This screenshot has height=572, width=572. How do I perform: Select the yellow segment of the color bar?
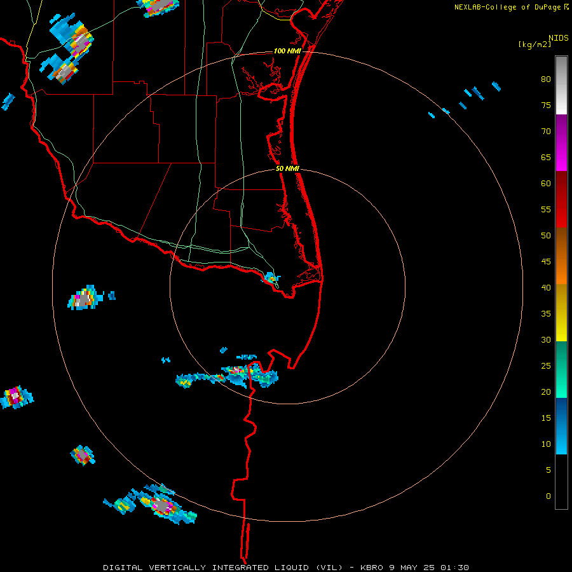coord(561,313)
